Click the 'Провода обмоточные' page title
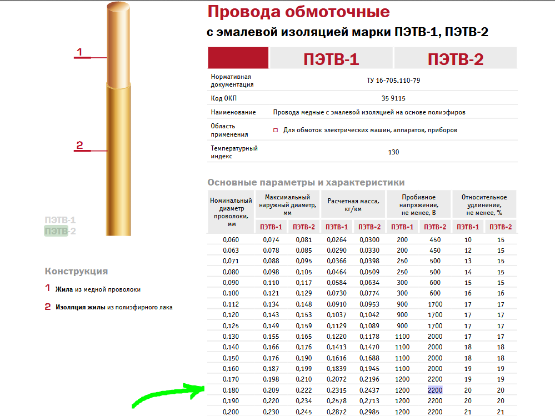 coord(298,12)
